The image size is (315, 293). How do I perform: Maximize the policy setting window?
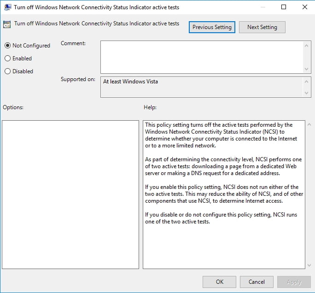point(284,7)
